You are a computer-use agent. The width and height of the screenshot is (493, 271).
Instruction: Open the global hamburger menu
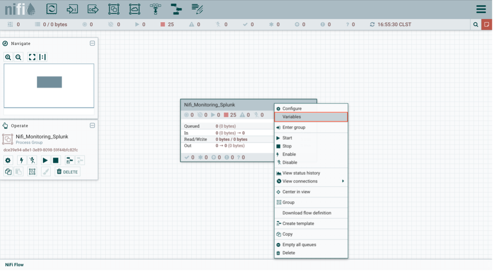481,9
